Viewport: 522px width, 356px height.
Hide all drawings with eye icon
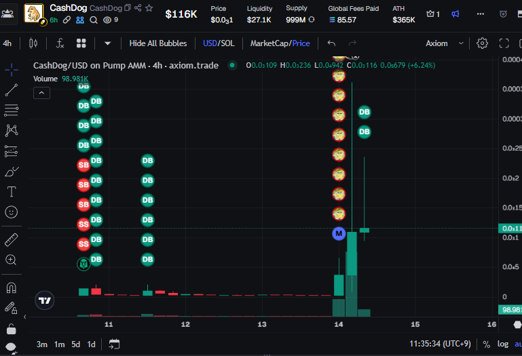pyautogui.click(x=11, y=347)
